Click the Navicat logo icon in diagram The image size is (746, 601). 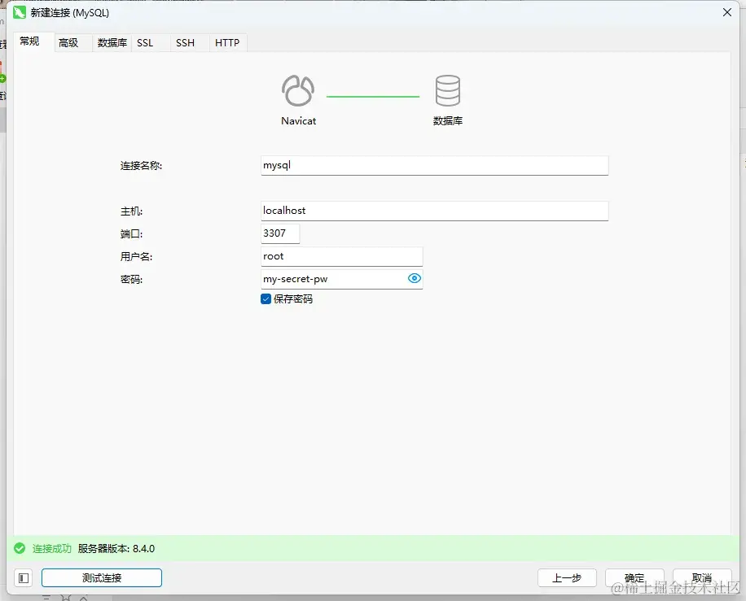[x=298, y=90]
